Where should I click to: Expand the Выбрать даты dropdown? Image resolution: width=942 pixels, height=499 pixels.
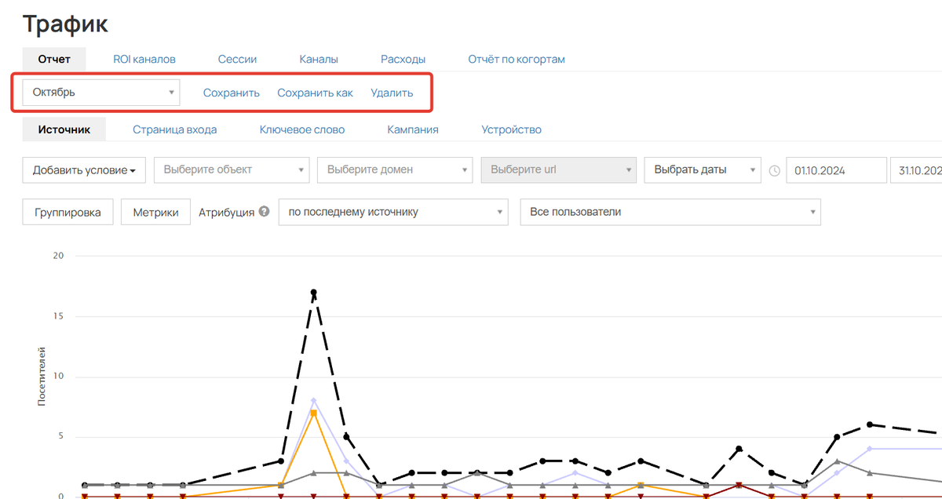702,170
